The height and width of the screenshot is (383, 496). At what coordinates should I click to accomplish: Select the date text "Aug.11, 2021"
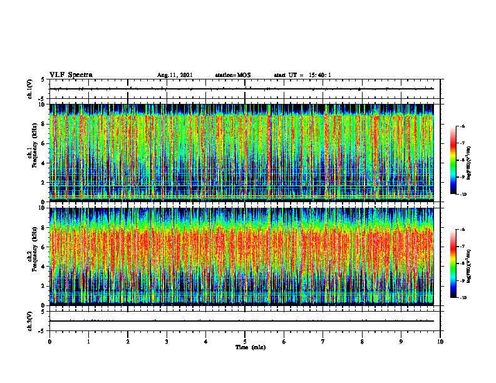point(175,75)
